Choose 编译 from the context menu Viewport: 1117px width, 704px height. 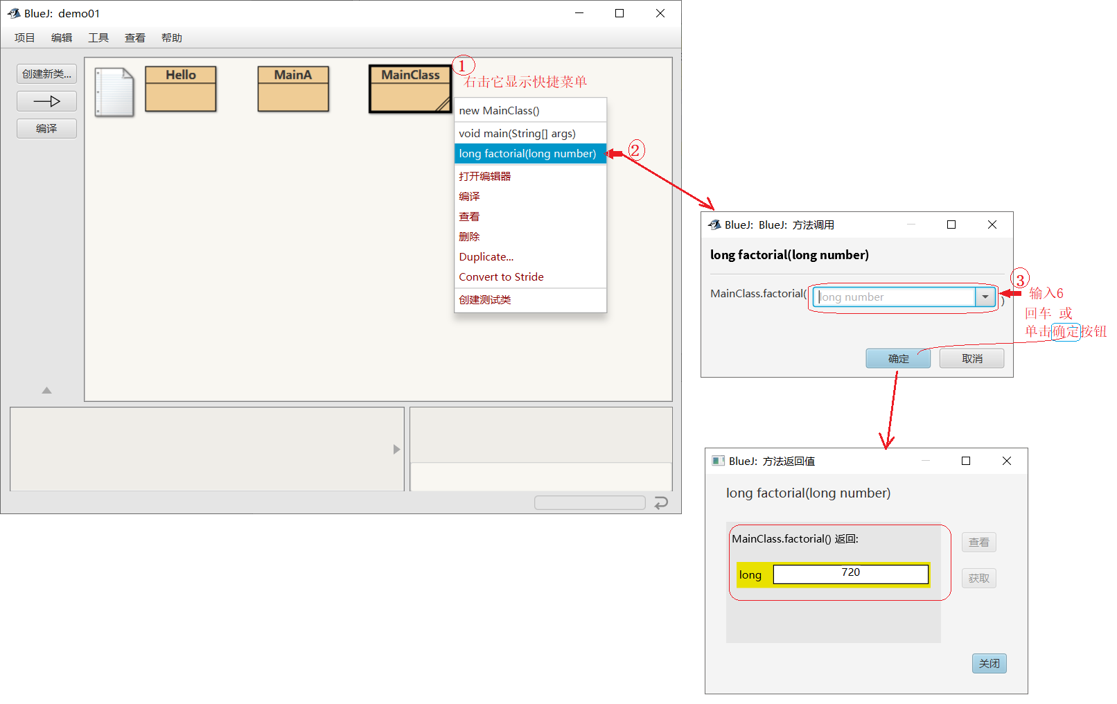[x=530, y=196]
